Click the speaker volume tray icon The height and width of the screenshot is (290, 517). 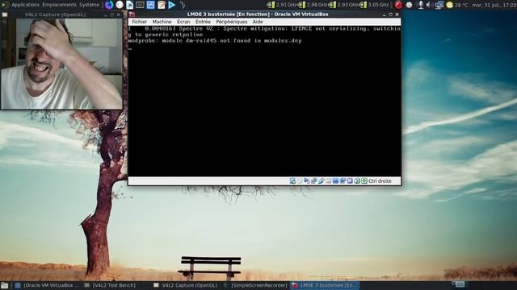(428, 5)
